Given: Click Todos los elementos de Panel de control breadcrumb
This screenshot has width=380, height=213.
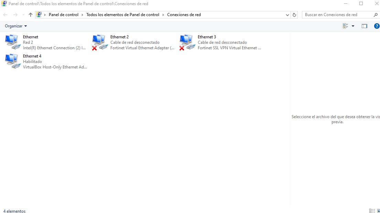Looking at the screenshot, I should 123,15.
